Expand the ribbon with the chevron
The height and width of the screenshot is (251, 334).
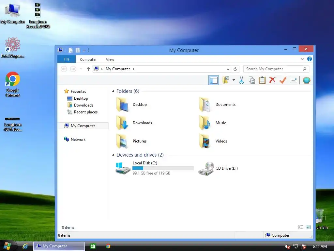[x=302, y=59]
